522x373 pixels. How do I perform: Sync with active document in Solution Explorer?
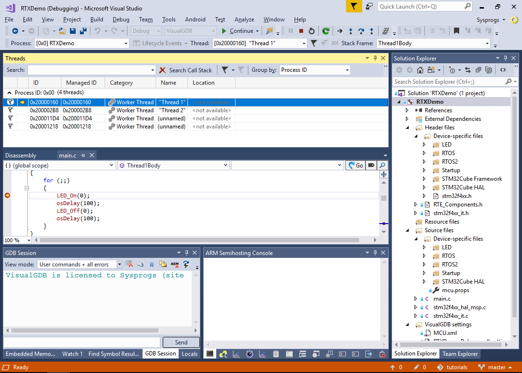coord(468,70)
